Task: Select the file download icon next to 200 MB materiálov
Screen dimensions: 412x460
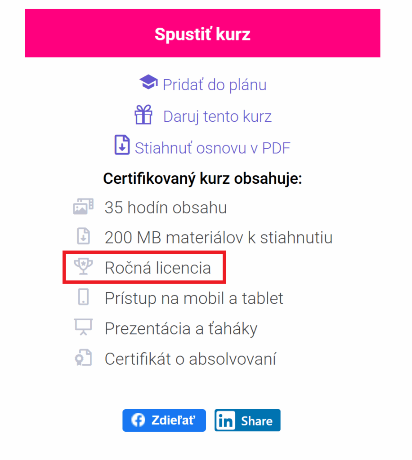Action: pos(83,236)
